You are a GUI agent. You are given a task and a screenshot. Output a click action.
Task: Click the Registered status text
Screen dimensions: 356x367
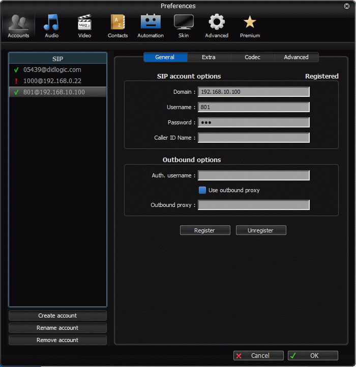(321, 76)
